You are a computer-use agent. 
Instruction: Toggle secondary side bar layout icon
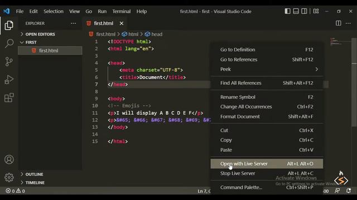[304, 11]
